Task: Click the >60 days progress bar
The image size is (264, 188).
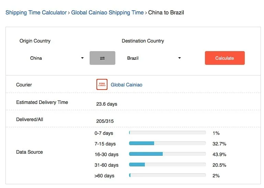Action: 167,175
